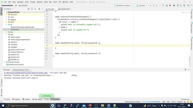Image resolution: width=193 pixels, height=108 pixels.
Task: Click the Run play icon in toolbar
Action: (150, 5)
